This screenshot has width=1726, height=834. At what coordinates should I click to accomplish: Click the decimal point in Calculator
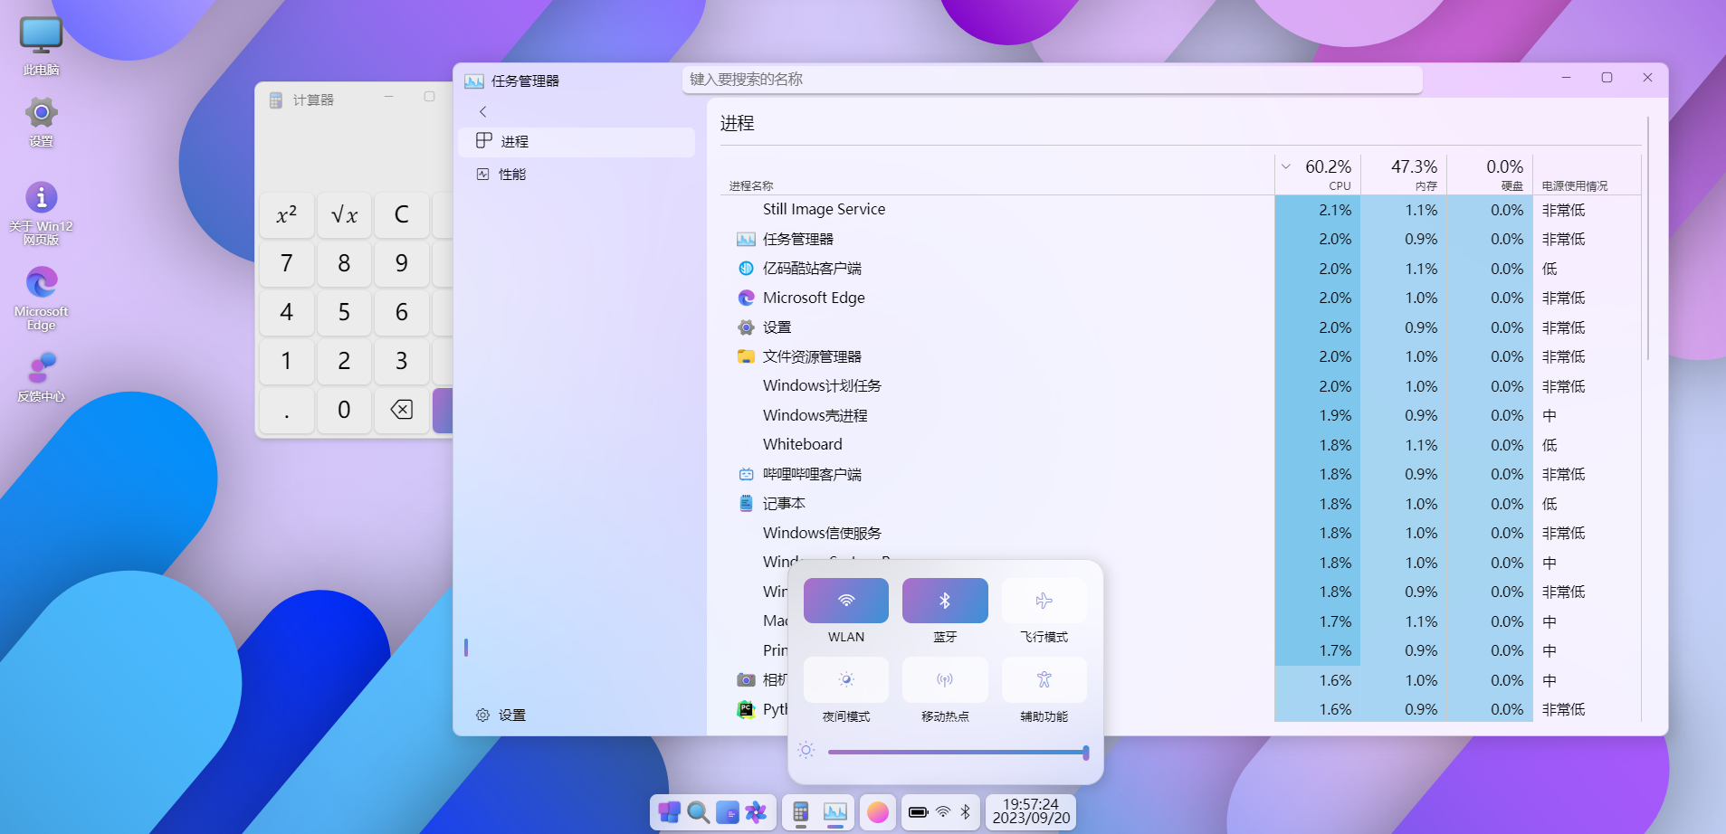tap(286, 410)
